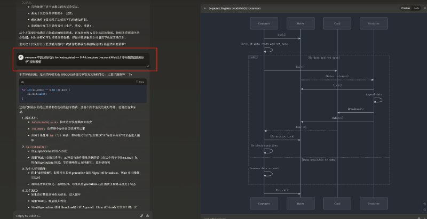The height and width of the screenshot is (219, 427).
Task: Edit the user message with pencil icon
Action: 148,66
